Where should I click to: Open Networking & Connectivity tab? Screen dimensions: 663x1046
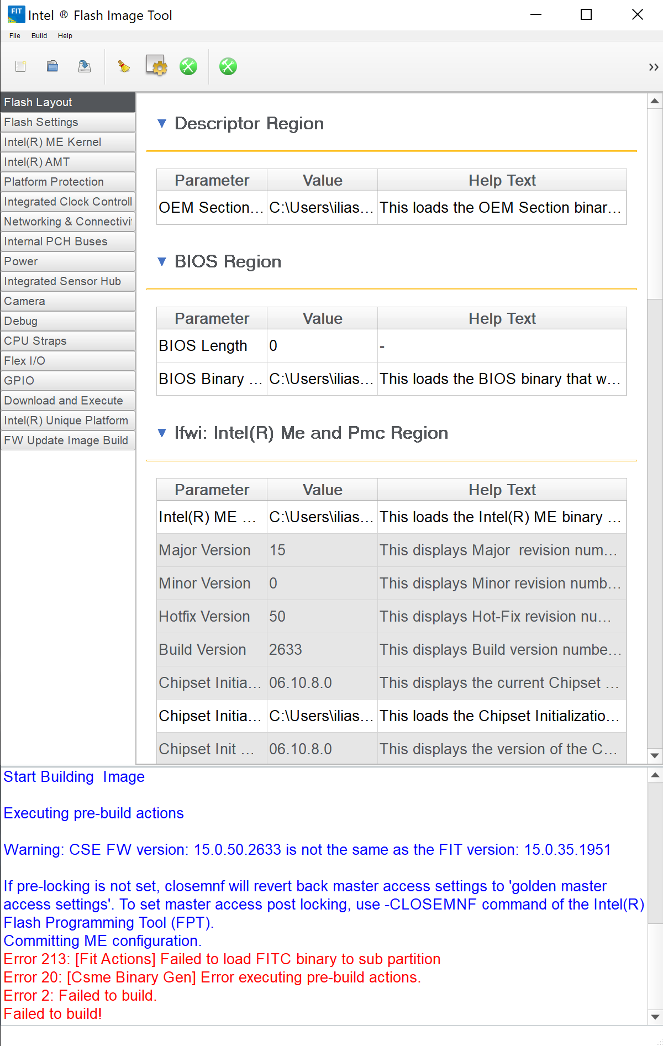68,222
